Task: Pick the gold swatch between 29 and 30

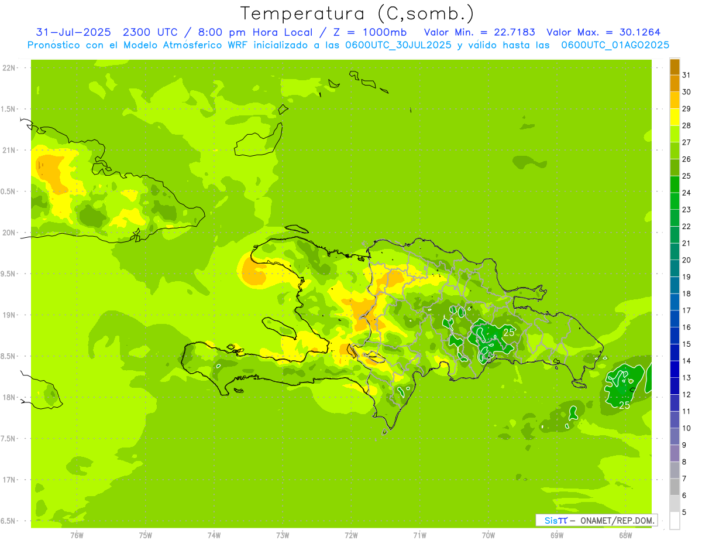Action: click(x=675, y=101)
